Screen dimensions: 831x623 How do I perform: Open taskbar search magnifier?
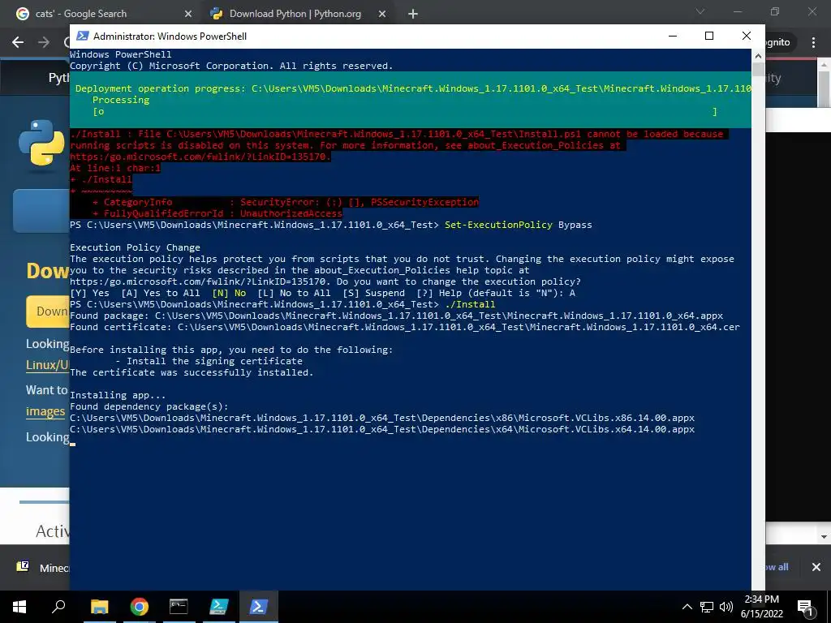pos(58,607)
